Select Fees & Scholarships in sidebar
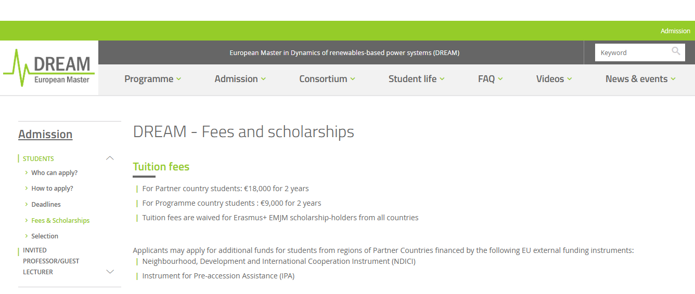The width and height of the screenshot is (695, 294). click(60, 221)
